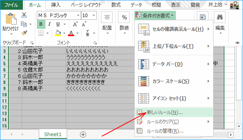The width and height of the screenshot is (243, 140).
Task: Pin the ribbon icon
Action: (237, 43)
